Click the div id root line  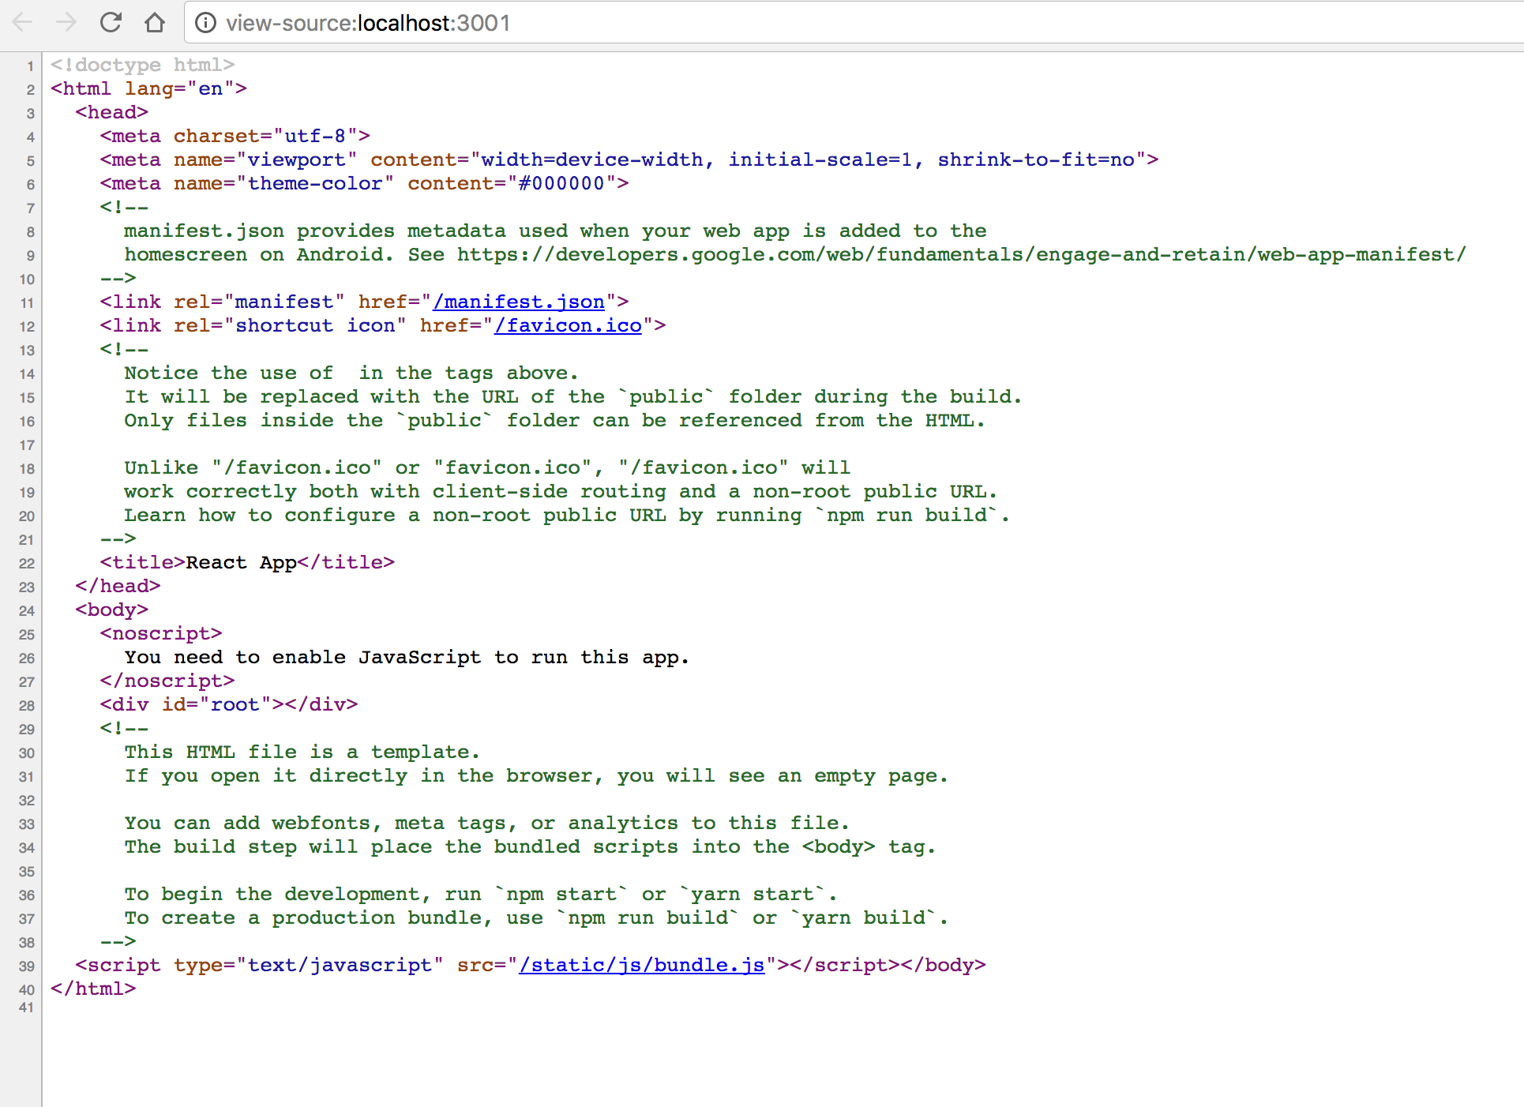tap(228, 704)
